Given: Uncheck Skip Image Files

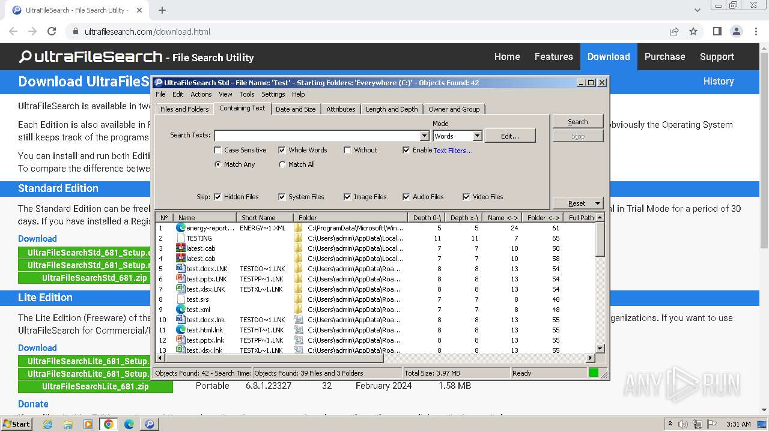Looking at the screenshot, I should [x=347, y=197].
